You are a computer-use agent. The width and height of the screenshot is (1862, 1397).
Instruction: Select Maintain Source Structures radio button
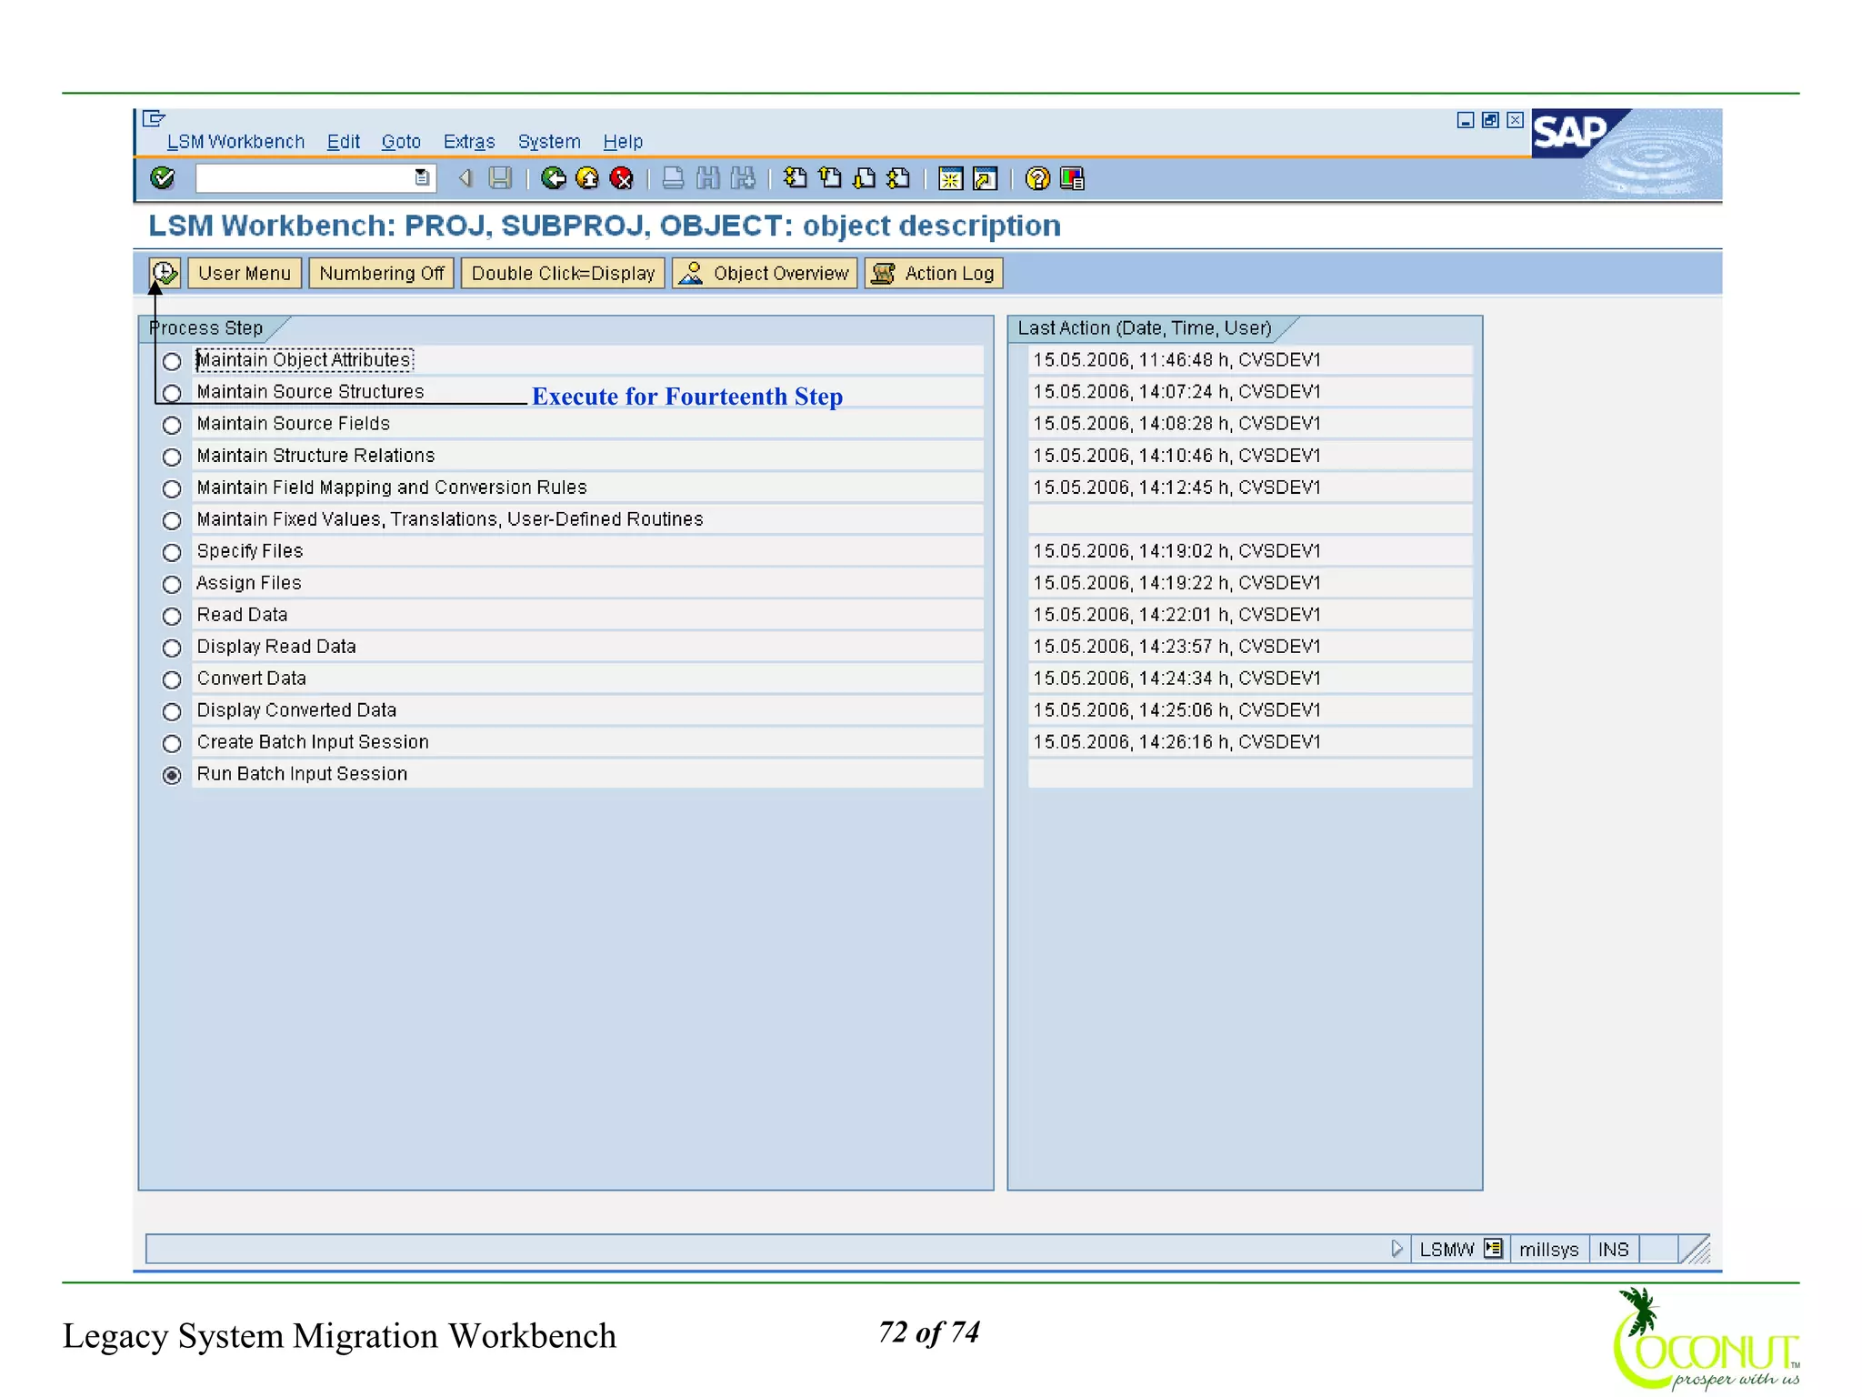coord(172,393)
